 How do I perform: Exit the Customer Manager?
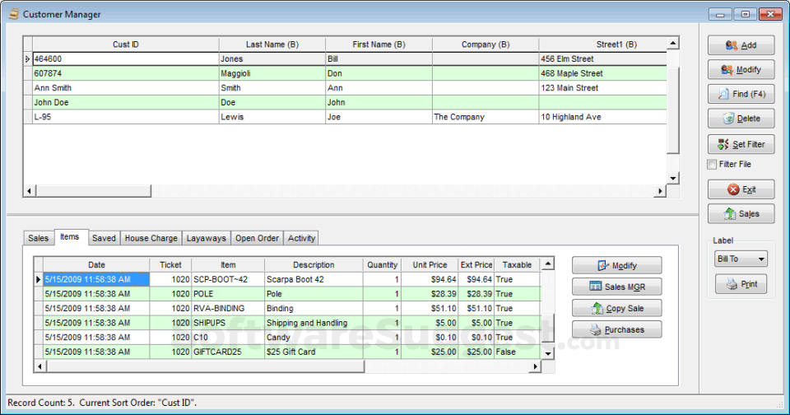(x=741, y=189)
